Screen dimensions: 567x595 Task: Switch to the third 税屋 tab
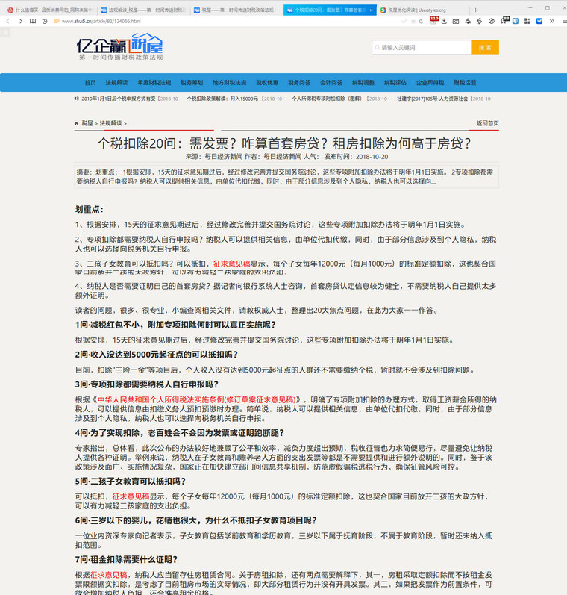pos(236,10)
